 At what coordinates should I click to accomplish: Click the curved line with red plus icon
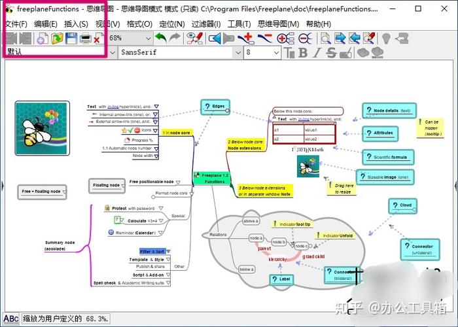pyautogui.click(x=246, y=38)
